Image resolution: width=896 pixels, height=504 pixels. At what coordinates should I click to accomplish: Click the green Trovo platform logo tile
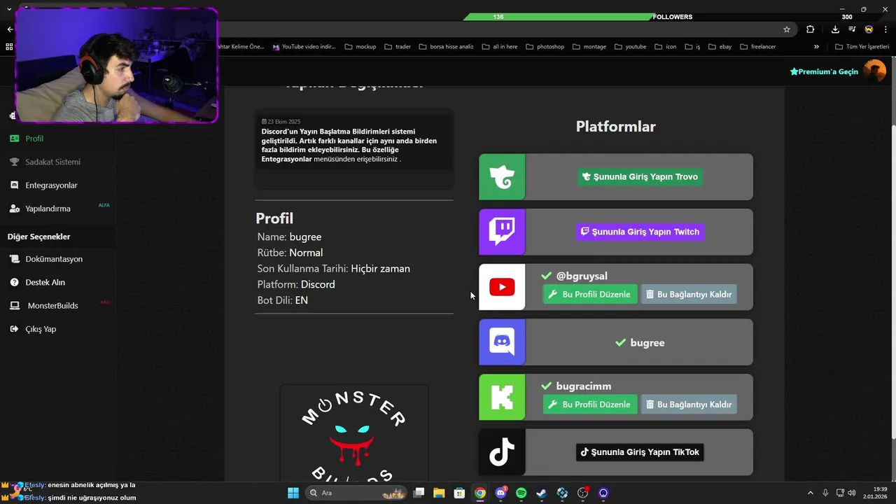click(x=502, y=177)
